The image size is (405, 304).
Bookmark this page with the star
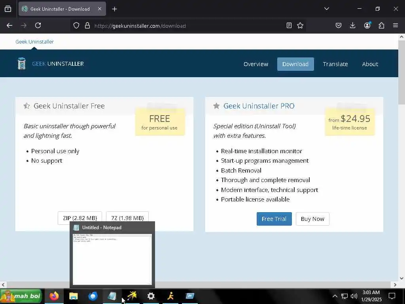300,25
